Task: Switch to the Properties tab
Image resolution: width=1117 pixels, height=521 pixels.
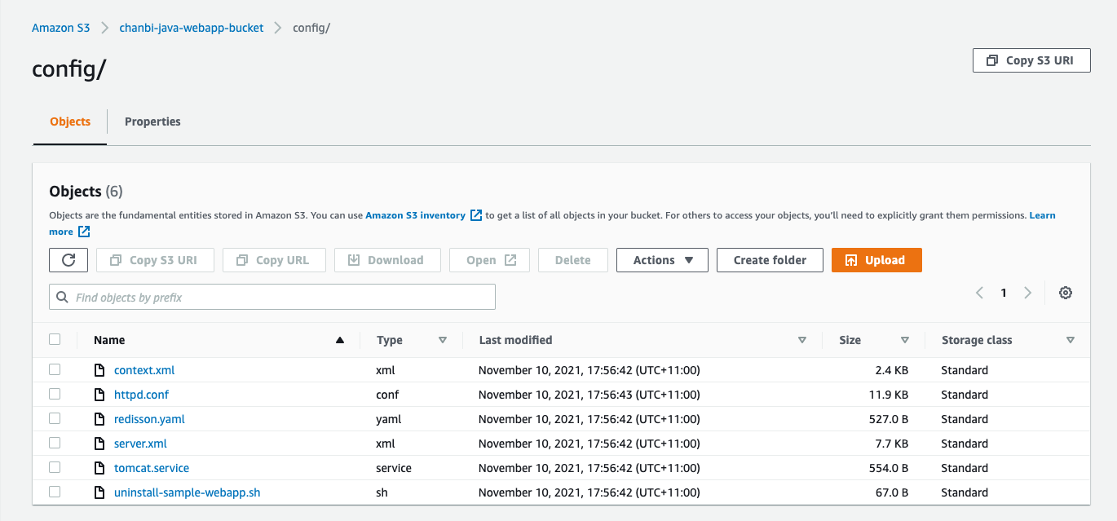Action: [152, 121]
